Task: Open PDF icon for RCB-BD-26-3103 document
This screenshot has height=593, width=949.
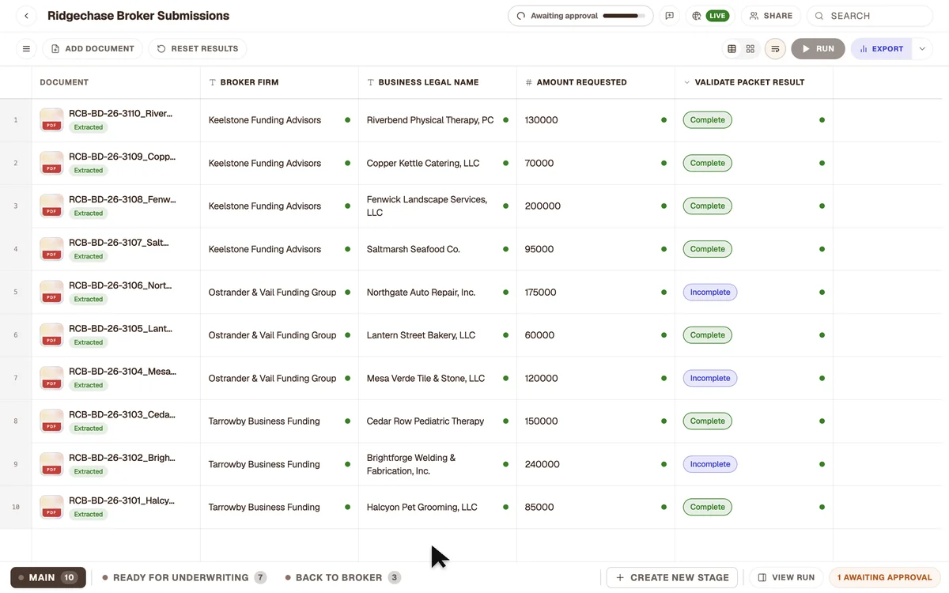Action: (51, 421)
